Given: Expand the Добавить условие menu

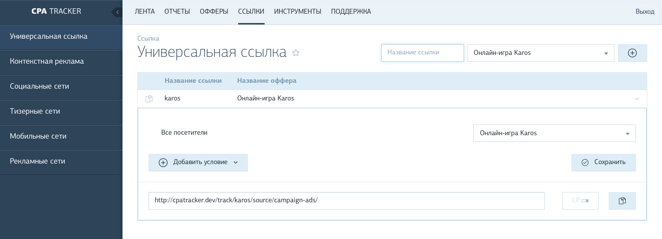Looking at the screenshot, I should tap(198, 163).
